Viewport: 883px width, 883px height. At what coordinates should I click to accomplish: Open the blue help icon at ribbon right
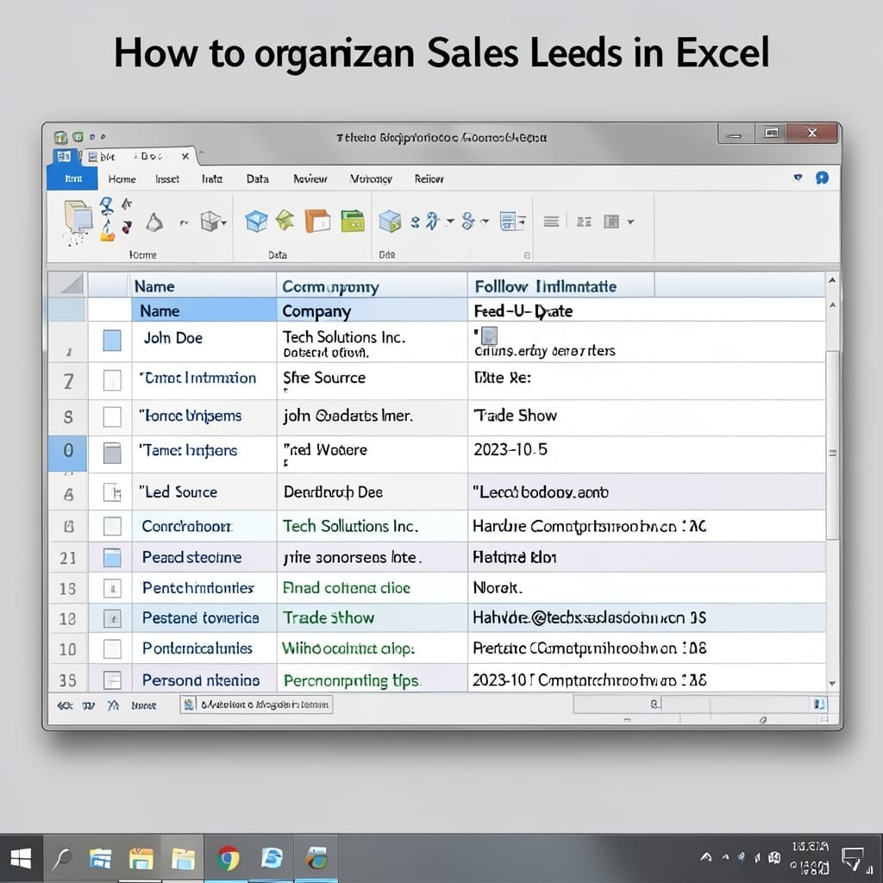tap(822, 178)
